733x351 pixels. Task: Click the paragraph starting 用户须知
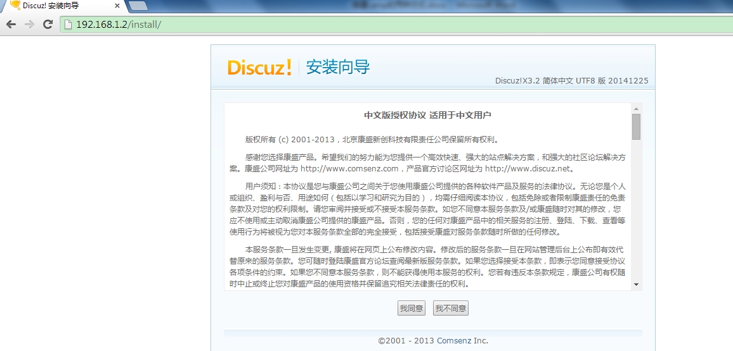coord(427,209)
